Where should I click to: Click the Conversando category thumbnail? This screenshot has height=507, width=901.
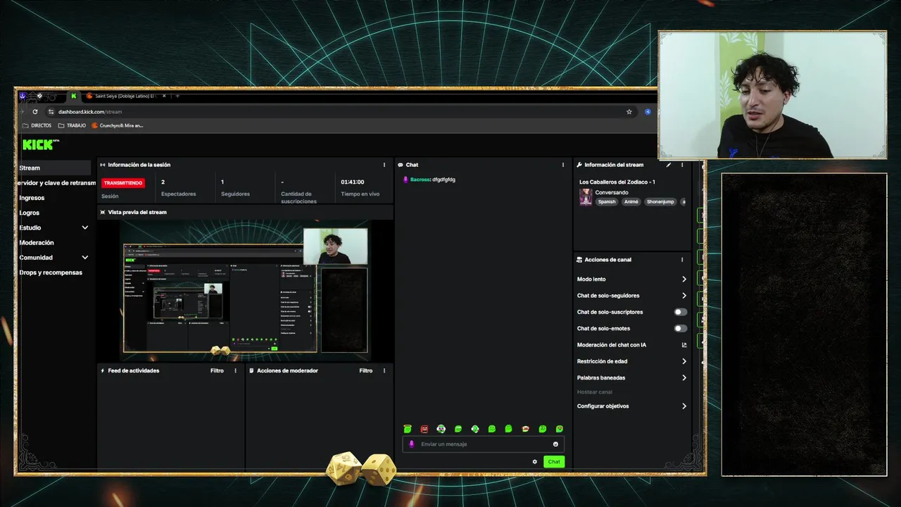(x=586, y=197)
